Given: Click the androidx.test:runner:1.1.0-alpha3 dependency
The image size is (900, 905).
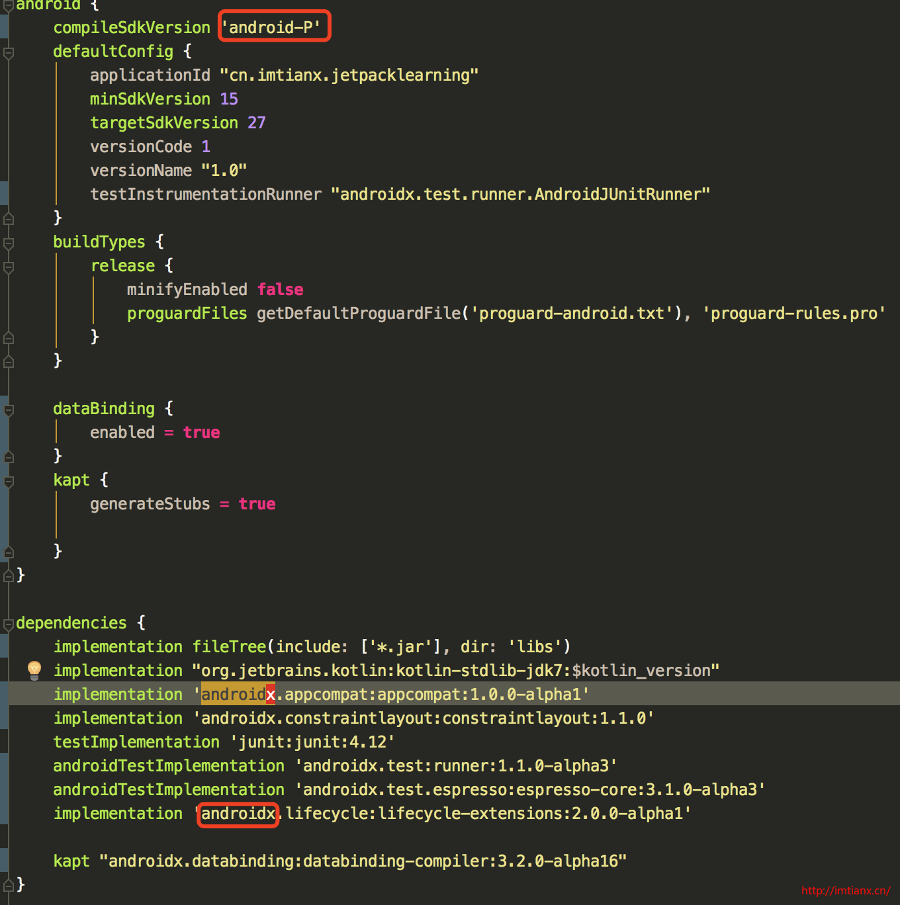Looking at the screenshot, I should (x=456, y=765).
